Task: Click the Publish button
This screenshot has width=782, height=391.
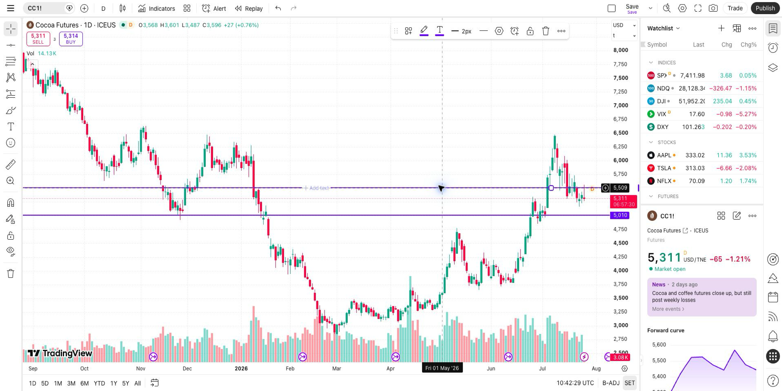Action: (765, 8)
